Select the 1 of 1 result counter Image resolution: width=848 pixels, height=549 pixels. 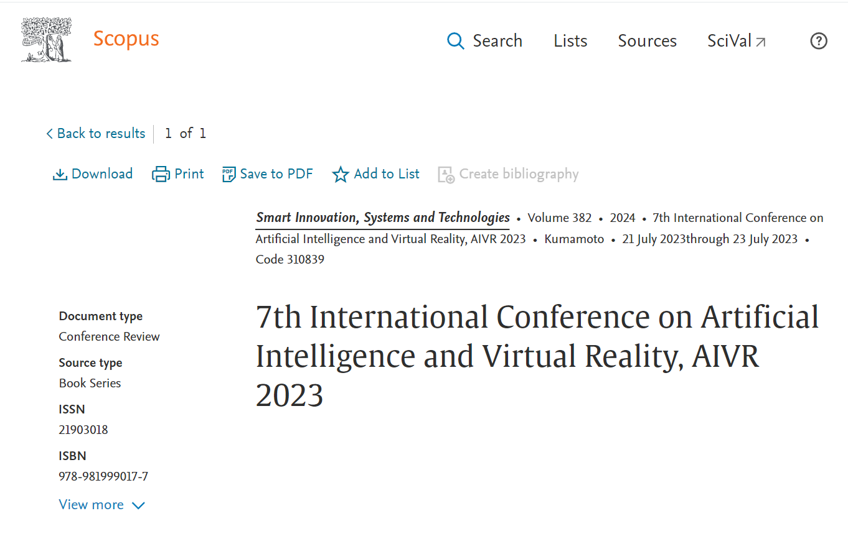click(x=185, y=134)
